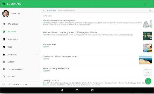Image resolution: width=154 pixels, height=94 pixels.
Task: Tap the green plus new note button
Action: pos(148,81)
